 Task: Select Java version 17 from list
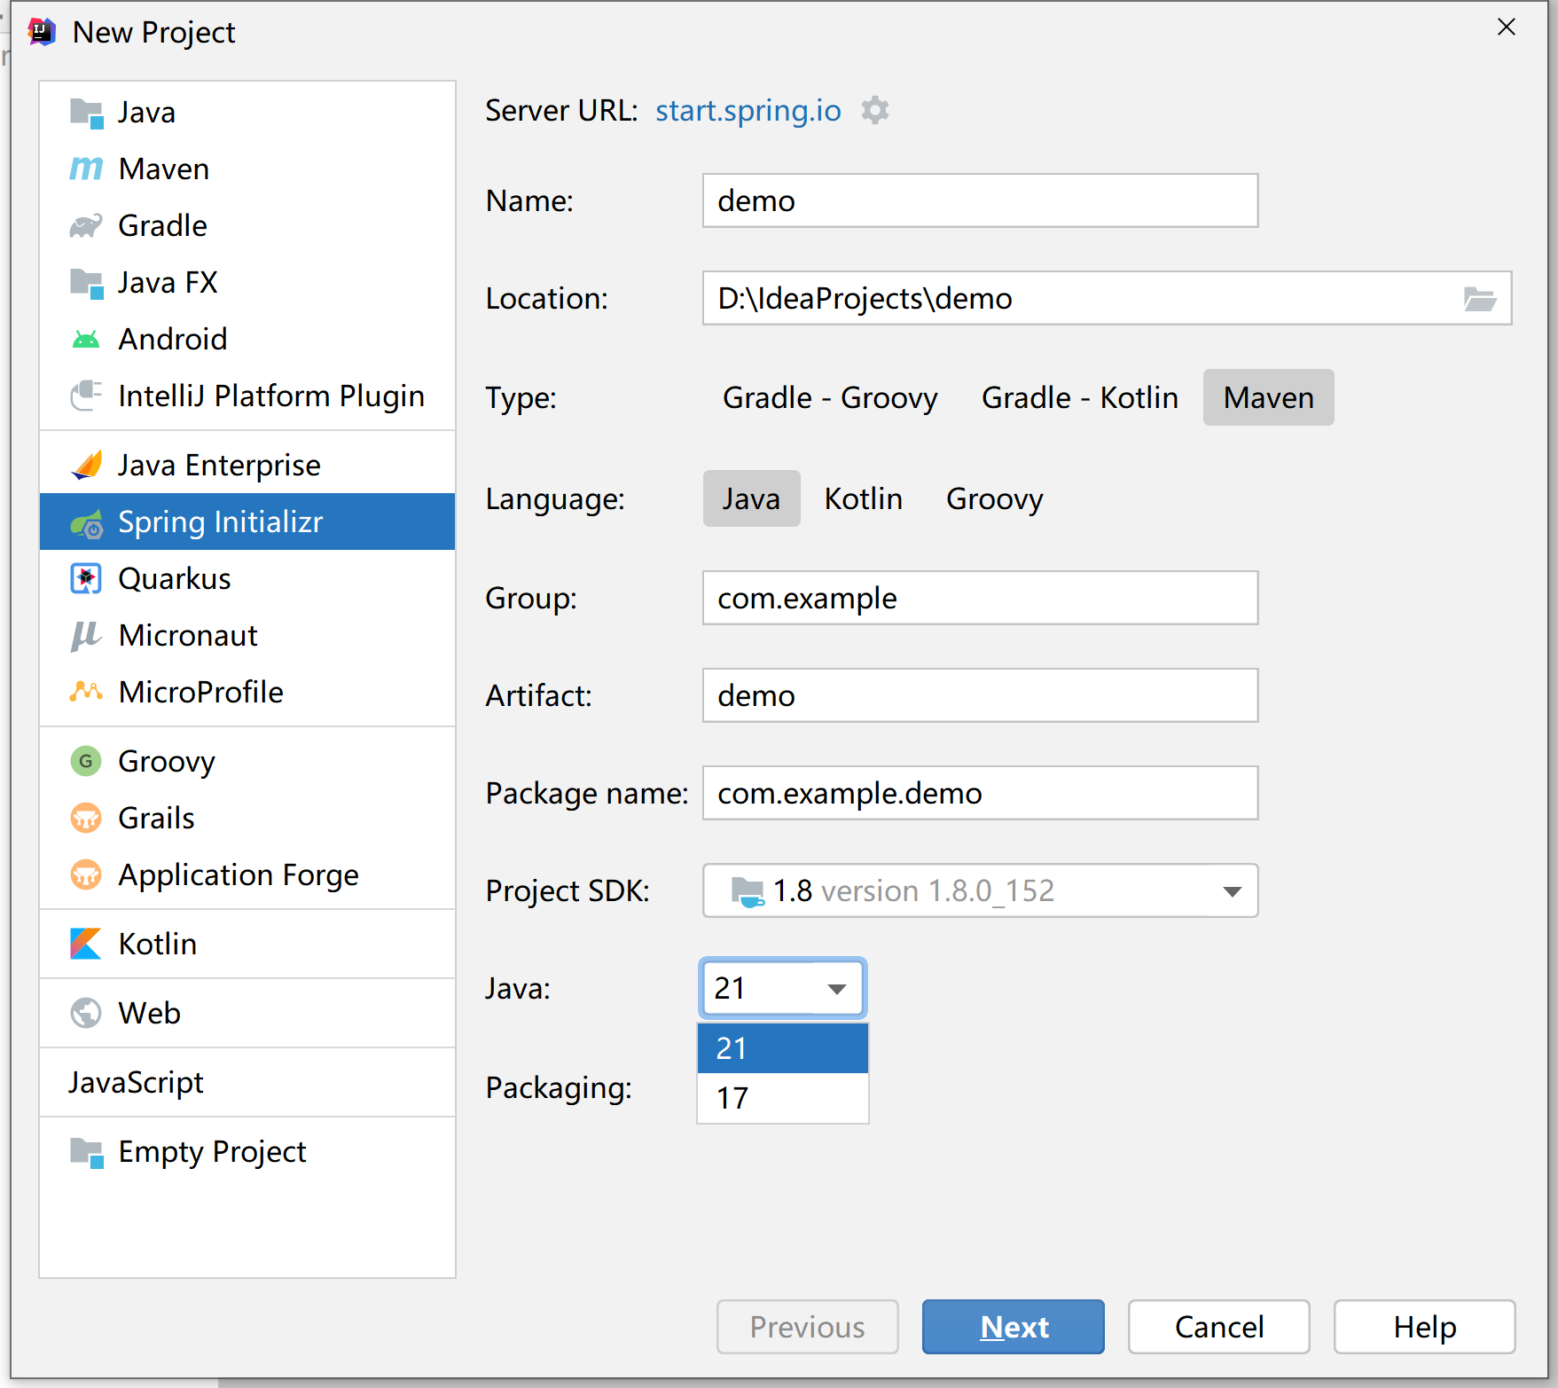(782, 1098)
